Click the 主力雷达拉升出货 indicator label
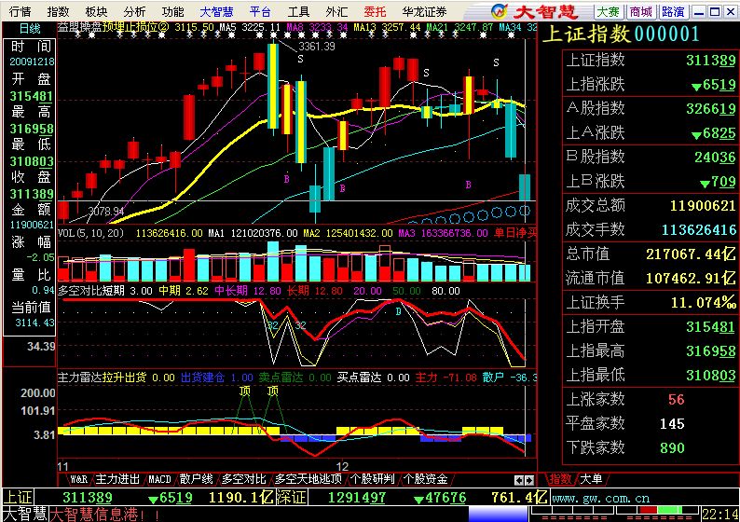Viewport: 740px width, 522px height. (102, 378)
